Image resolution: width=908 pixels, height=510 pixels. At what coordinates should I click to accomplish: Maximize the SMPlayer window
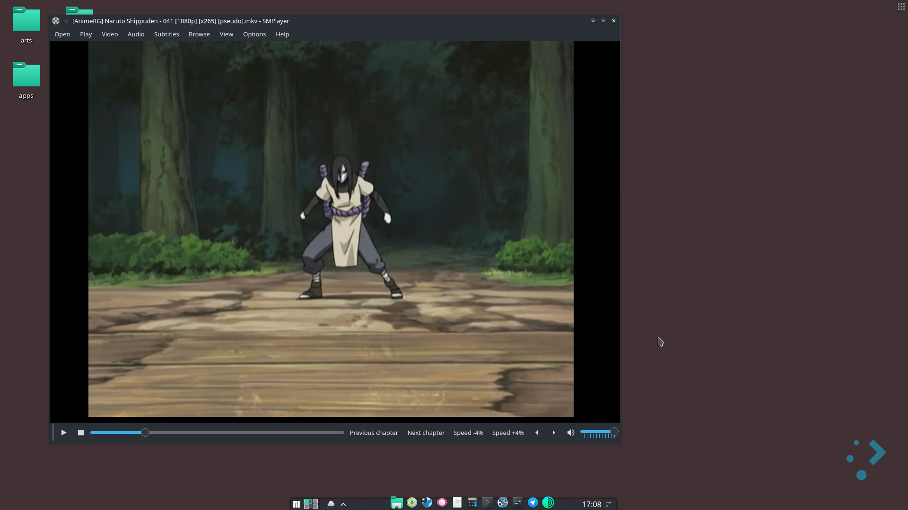(603, 21)
